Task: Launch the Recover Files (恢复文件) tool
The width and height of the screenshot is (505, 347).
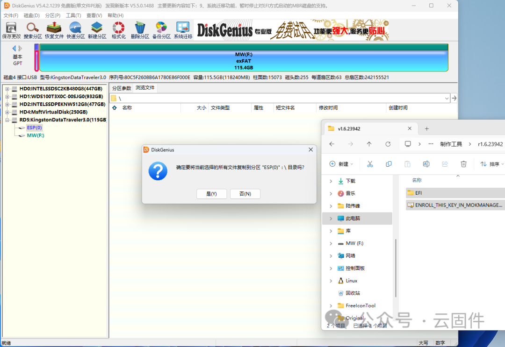Action: 54,30
